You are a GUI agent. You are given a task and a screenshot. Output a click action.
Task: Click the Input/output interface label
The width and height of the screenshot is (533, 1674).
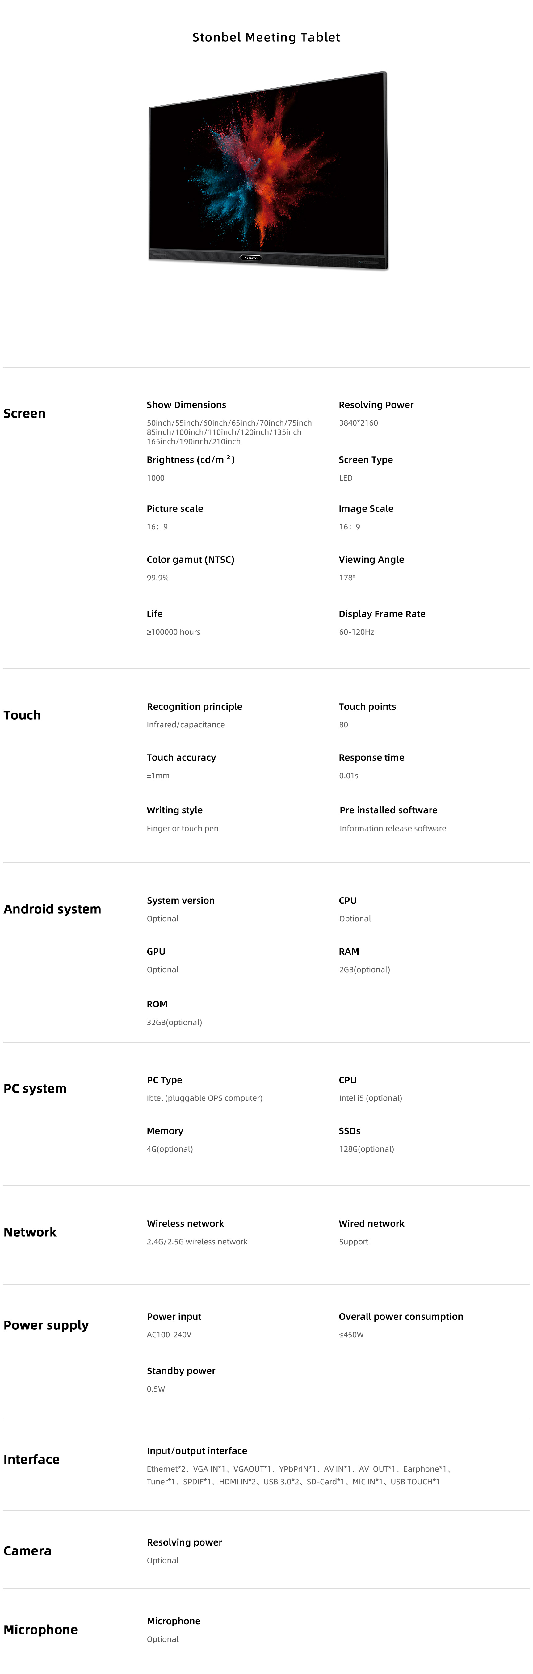[197, 1451]
